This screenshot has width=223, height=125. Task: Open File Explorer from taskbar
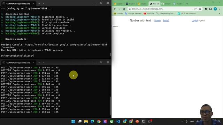86,122
